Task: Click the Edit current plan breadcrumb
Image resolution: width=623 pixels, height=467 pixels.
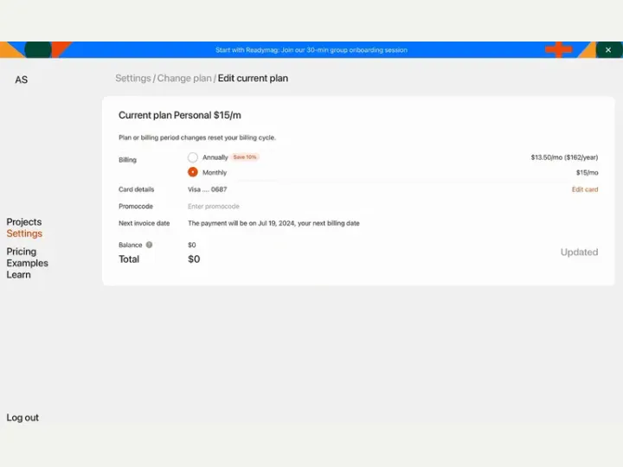Action: point(253,78)
